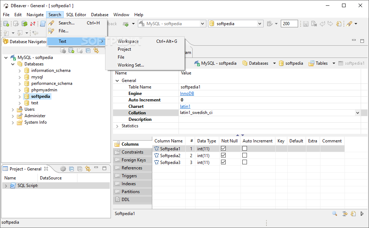Open the softpedia database combo box
369x228 pixels.
click(x=259, y=24)
